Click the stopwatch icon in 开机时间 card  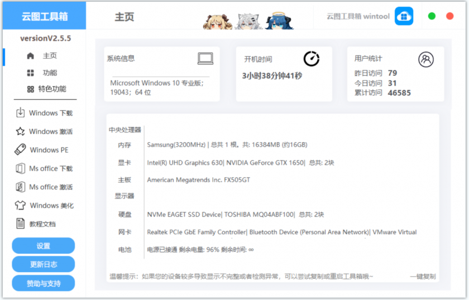pyautogui.click(x=312, y=59)
